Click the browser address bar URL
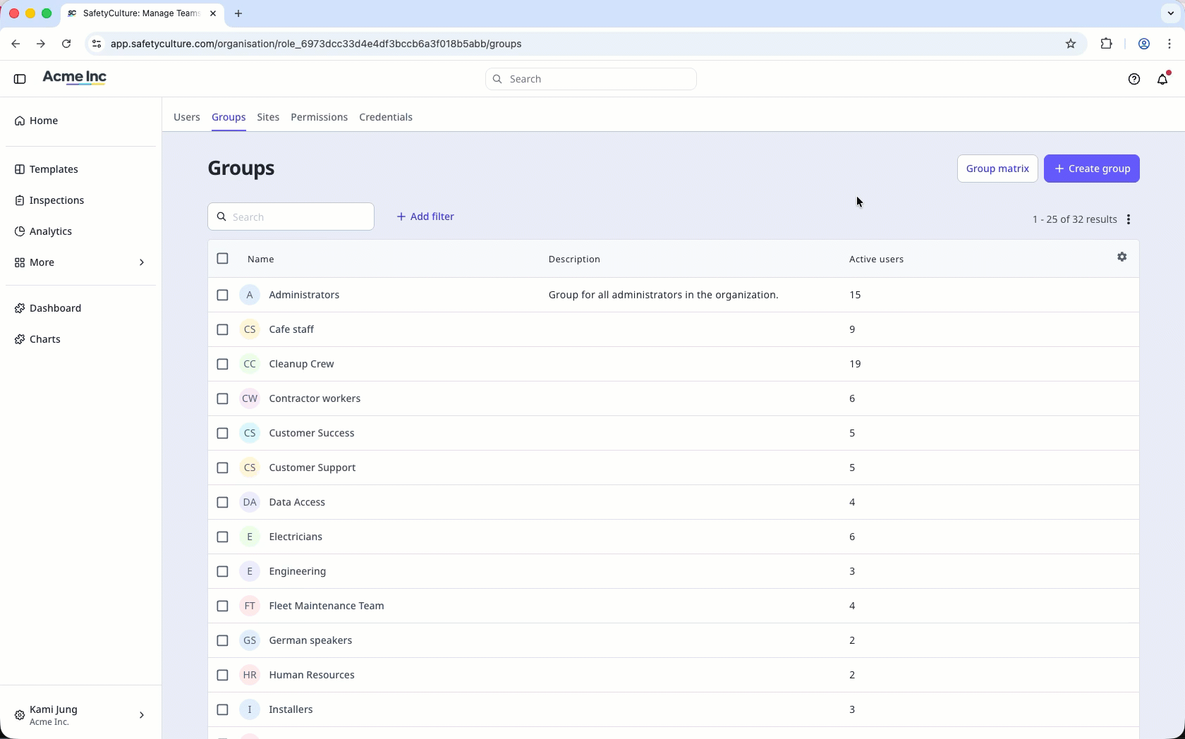Screen dimensions: 1185x739 [316, 44]
